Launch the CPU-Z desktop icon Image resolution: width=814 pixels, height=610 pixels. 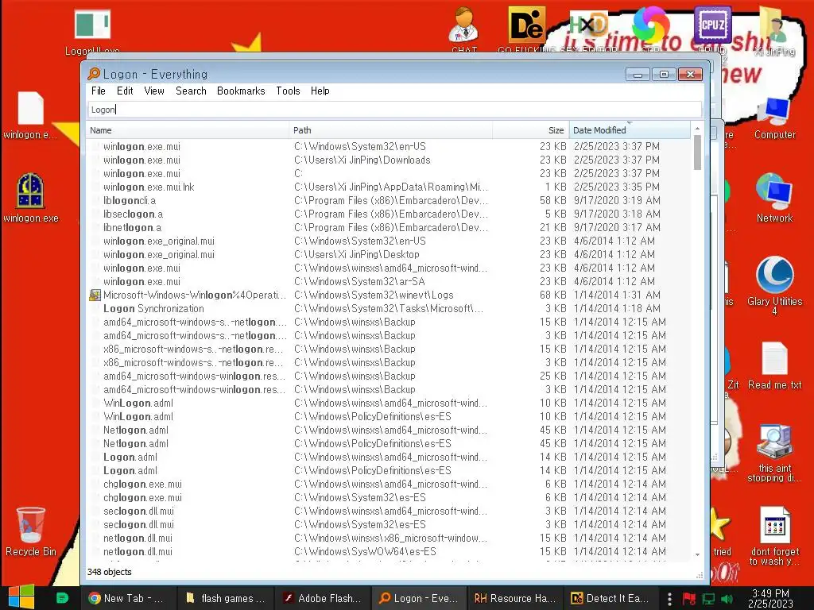712,26
